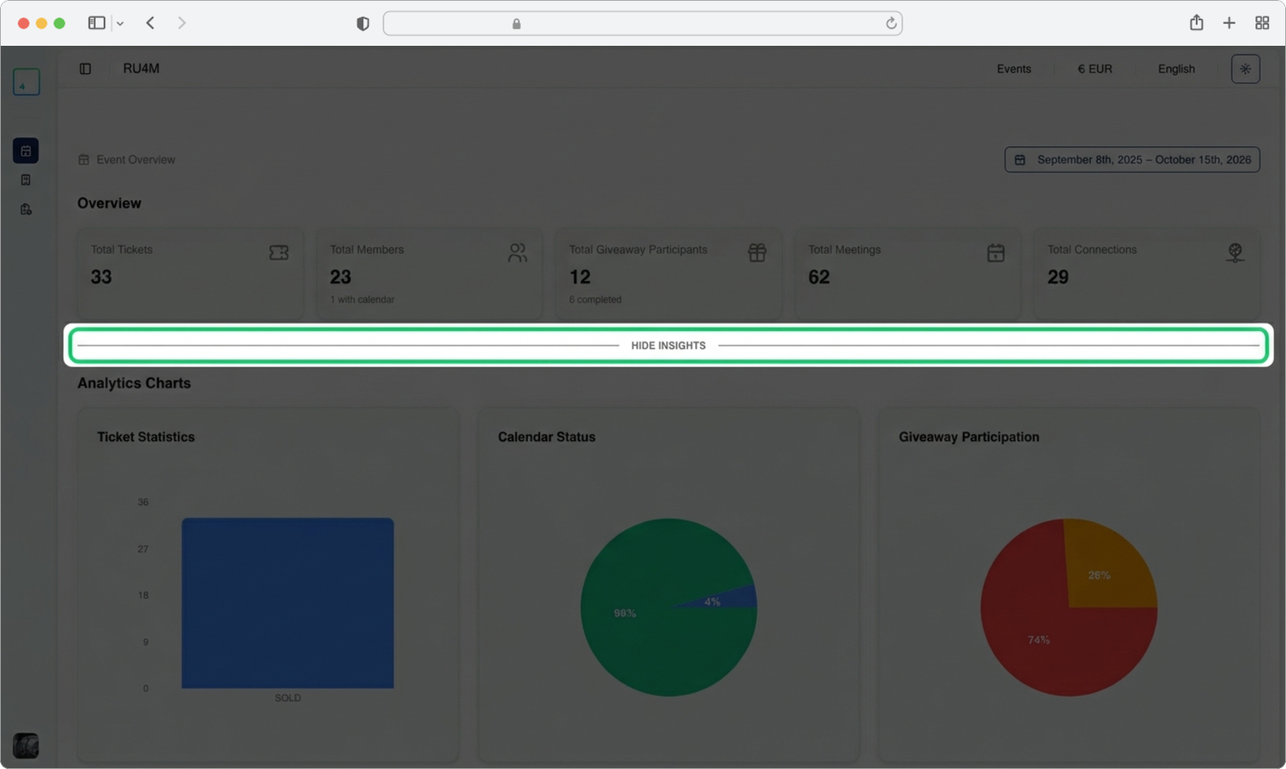
Task: Click the Safari address bar
Action: 642,23
